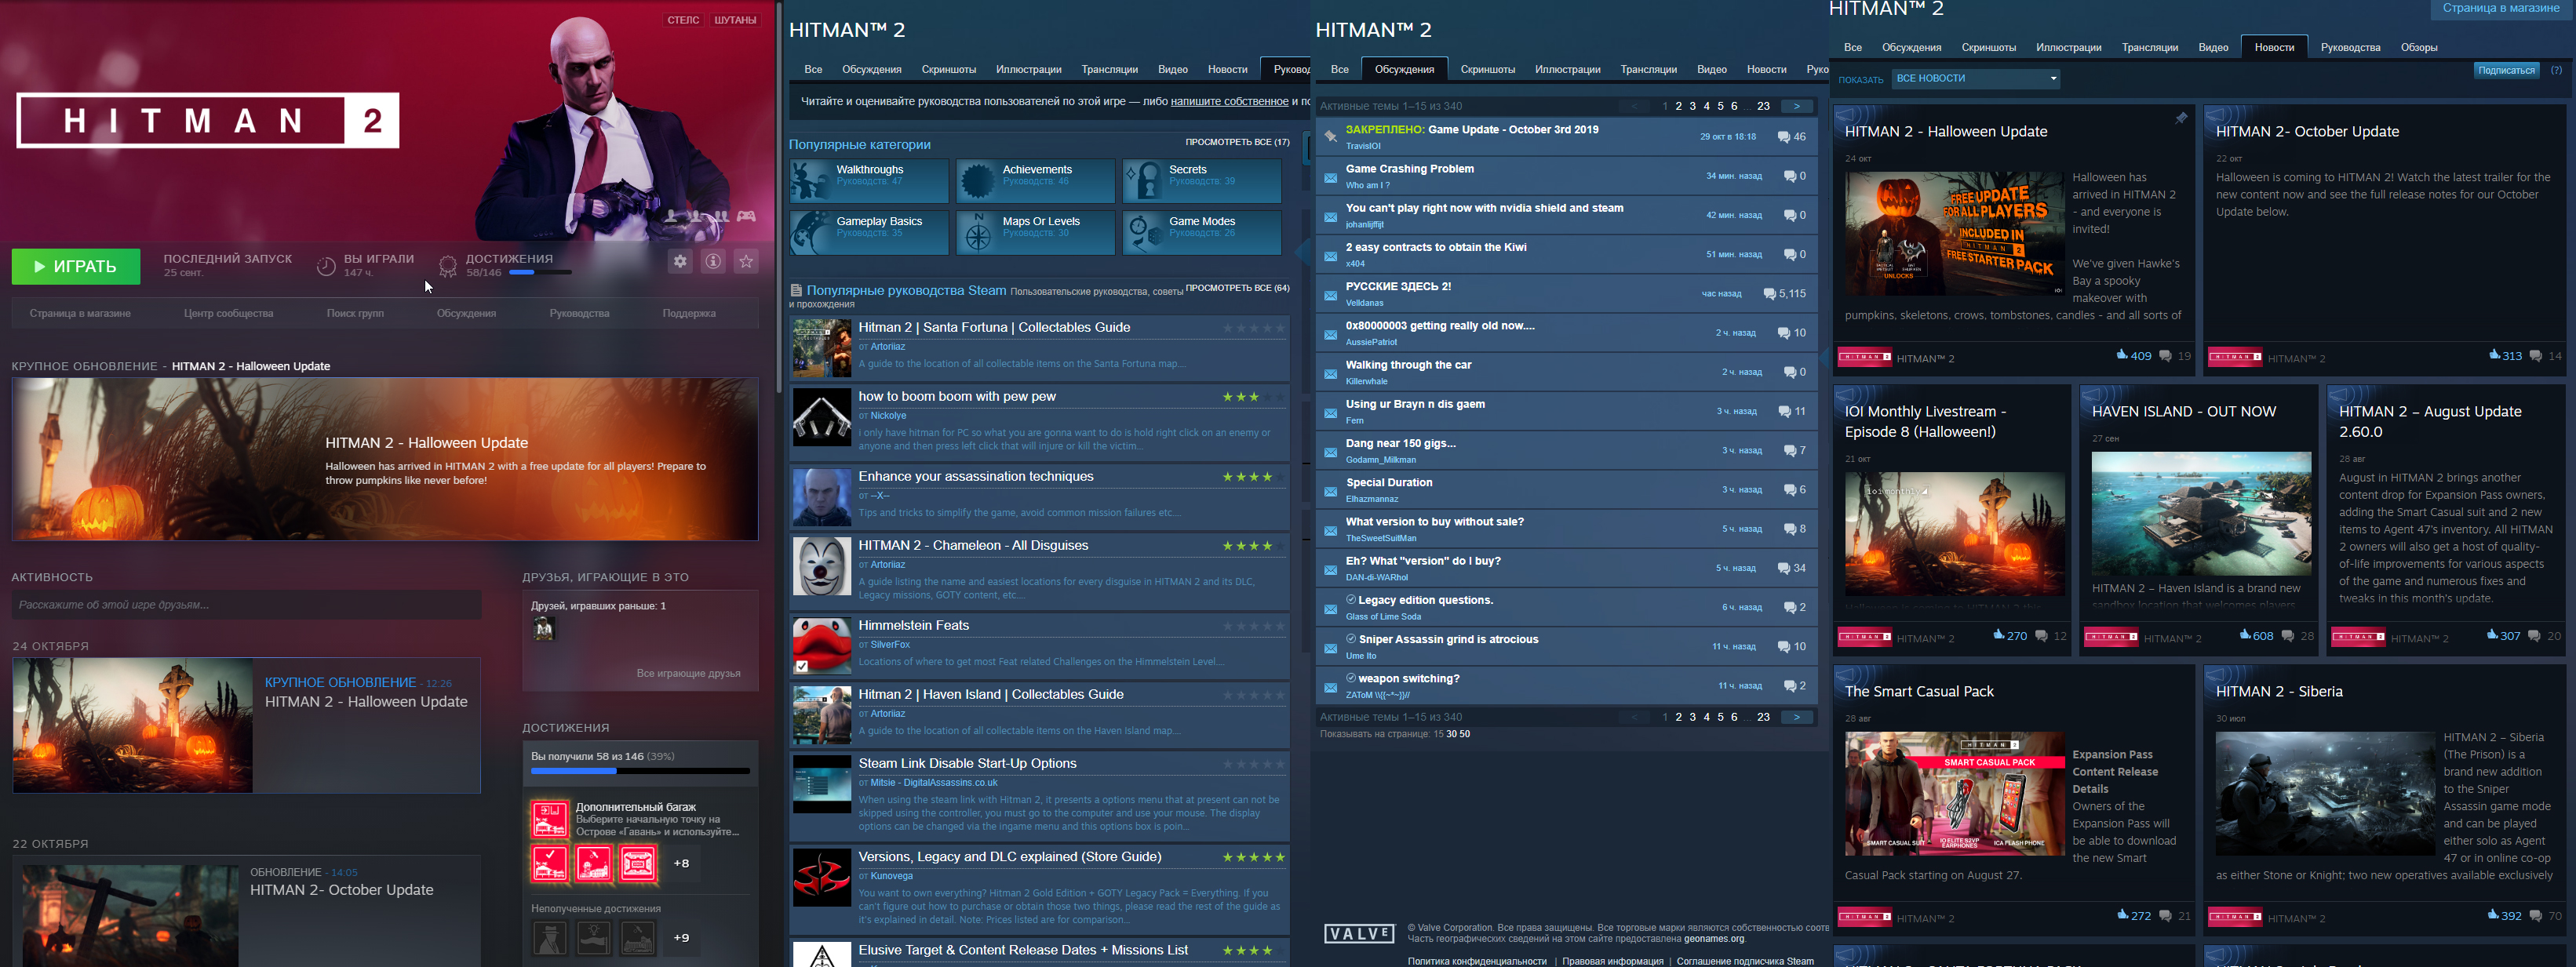2576x967 pixels.
Task: Select Скриншоты tab in discussions panel
Action: click(x=1487, y=69)
